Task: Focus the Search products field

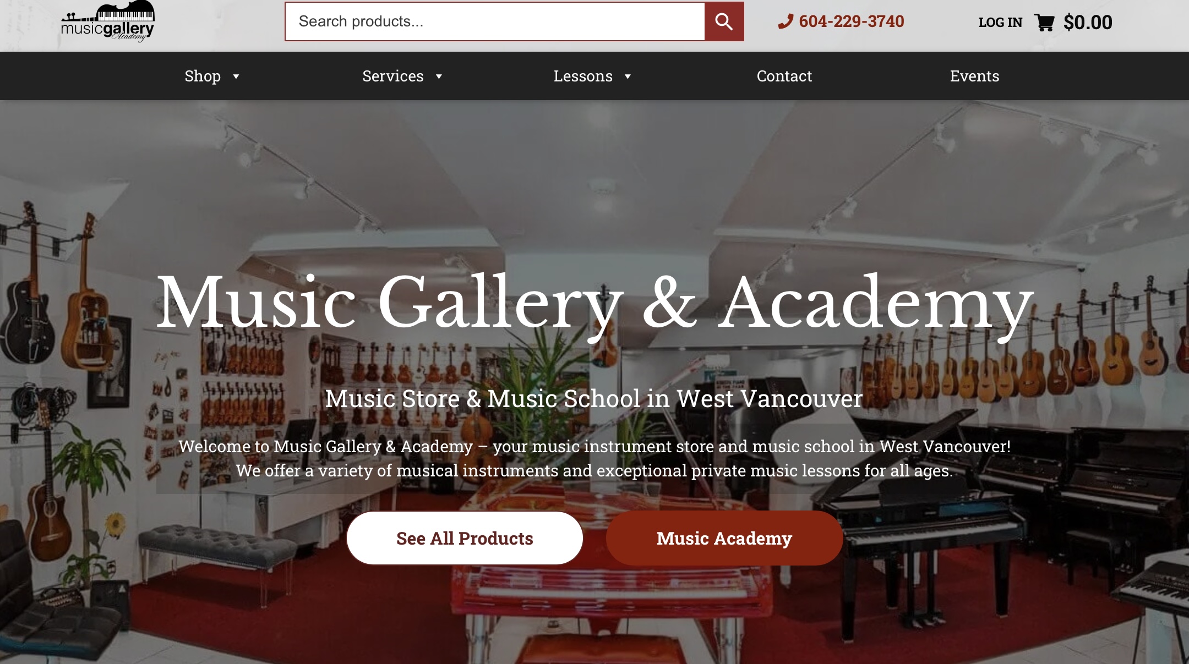Action: point(495,21)
